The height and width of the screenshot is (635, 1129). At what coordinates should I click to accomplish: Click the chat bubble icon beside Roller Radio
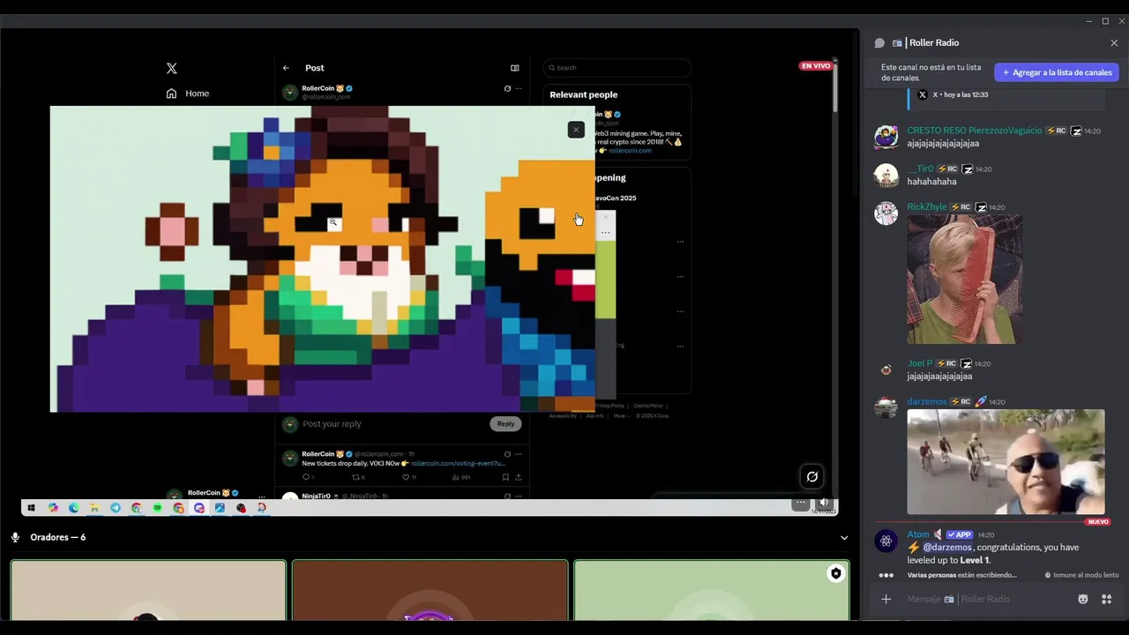click(x=879, y=42)
